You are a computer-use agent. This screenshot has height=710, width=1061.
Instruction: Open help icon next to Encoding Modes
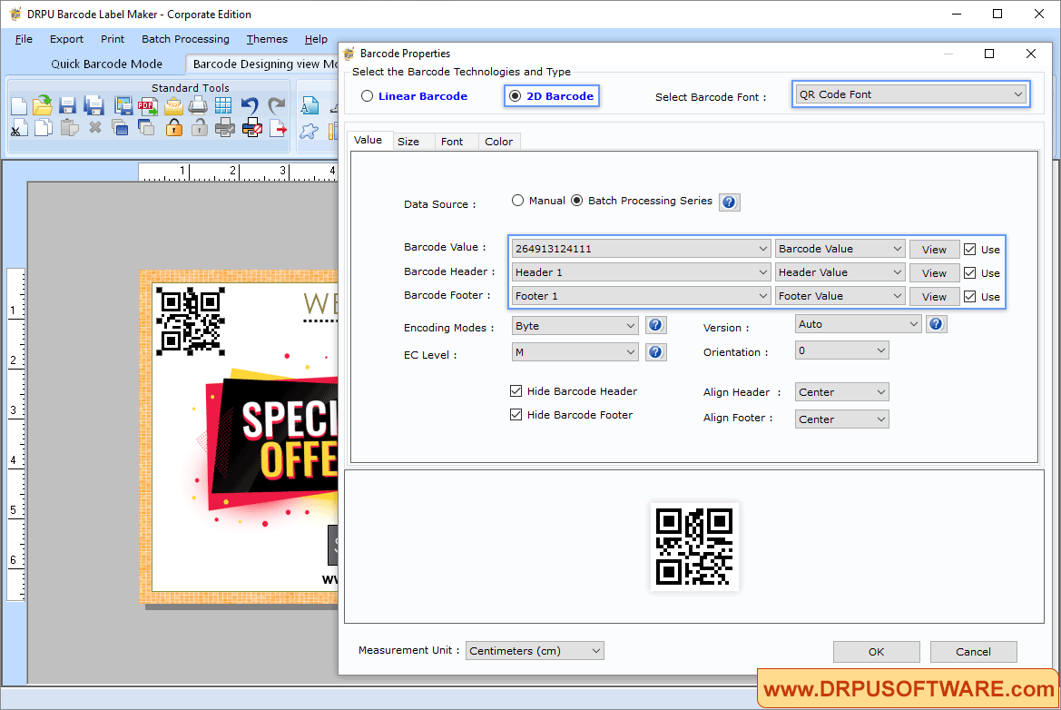point(655,325)
